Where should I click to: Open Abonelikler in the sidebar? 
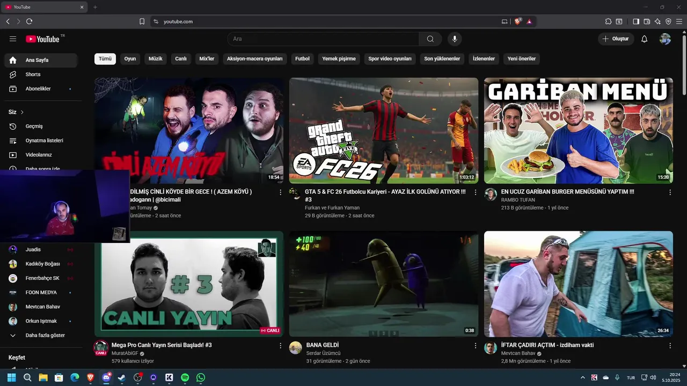tap(41, 89)
